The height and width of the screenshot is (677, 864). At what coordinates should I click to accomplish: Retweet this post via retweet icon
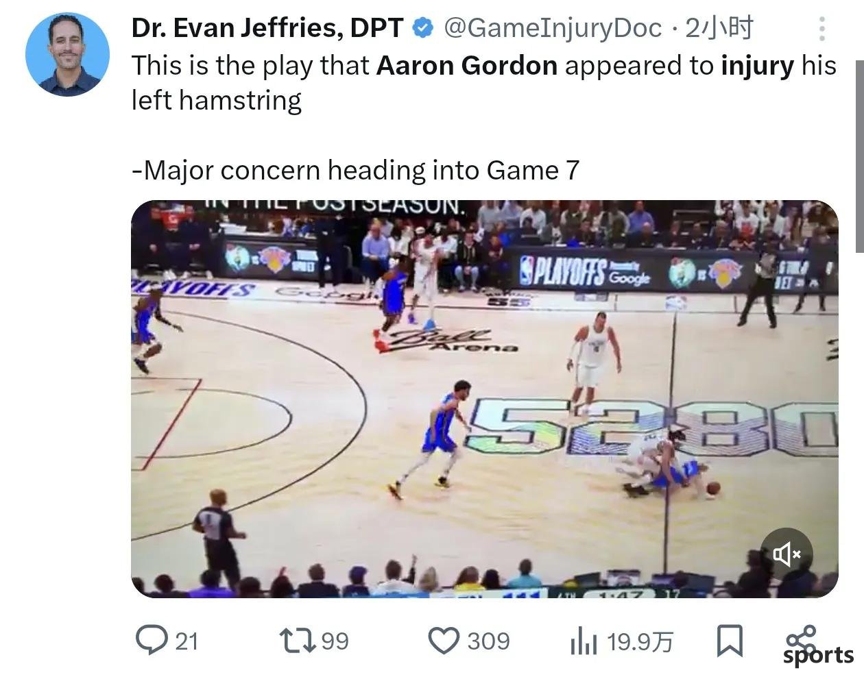(x=298, y=641)
